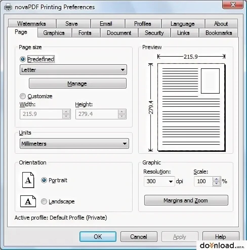Click the Cancel button
The width and height of the screenshot is (247, 250).
tap(139, 237)
